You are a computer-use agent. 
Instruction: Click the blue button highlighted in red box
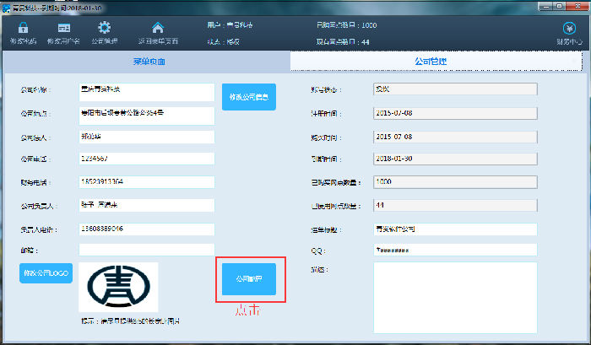[x=249, y=278]
